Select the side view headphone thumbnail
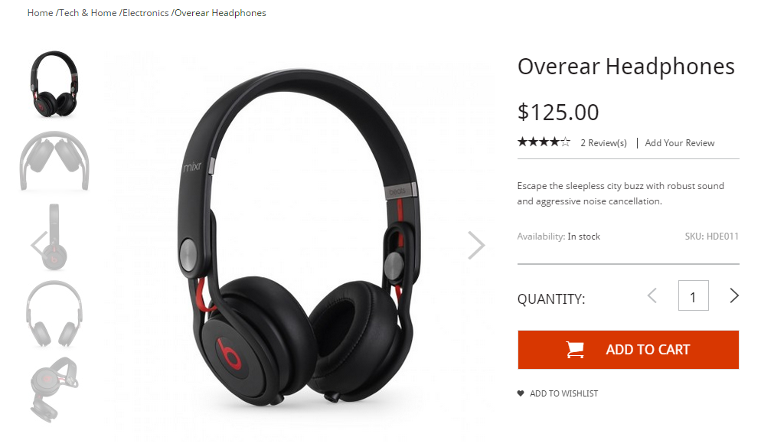The height and width of the screenshot is (447, 761). tap(54, 237)
